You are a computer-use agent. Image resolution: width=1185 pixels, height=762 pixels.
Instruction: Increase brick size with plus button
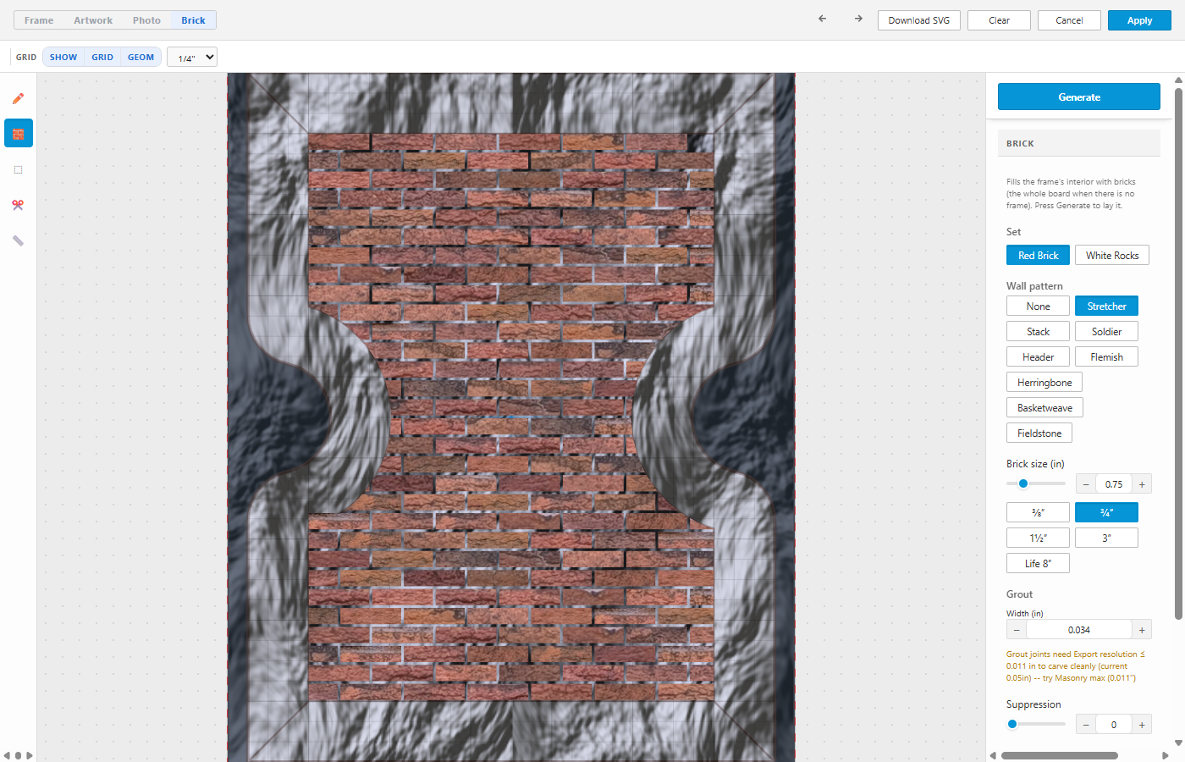(1142, 484)
